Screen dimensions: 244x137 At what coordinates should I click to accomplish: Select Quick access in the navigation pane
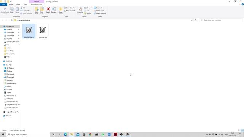click(10, 27)
